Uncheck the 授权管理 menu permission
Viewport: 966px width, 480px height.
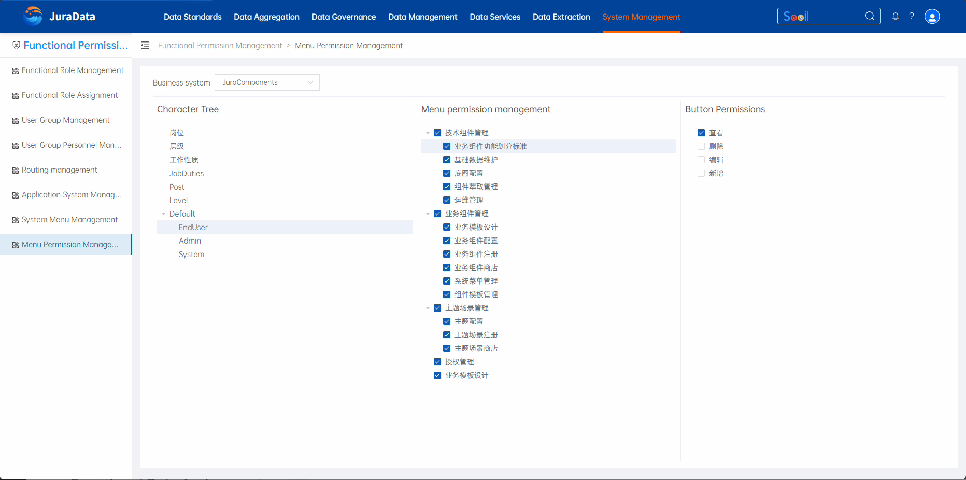pyautogui.click(x=437, y=362)
